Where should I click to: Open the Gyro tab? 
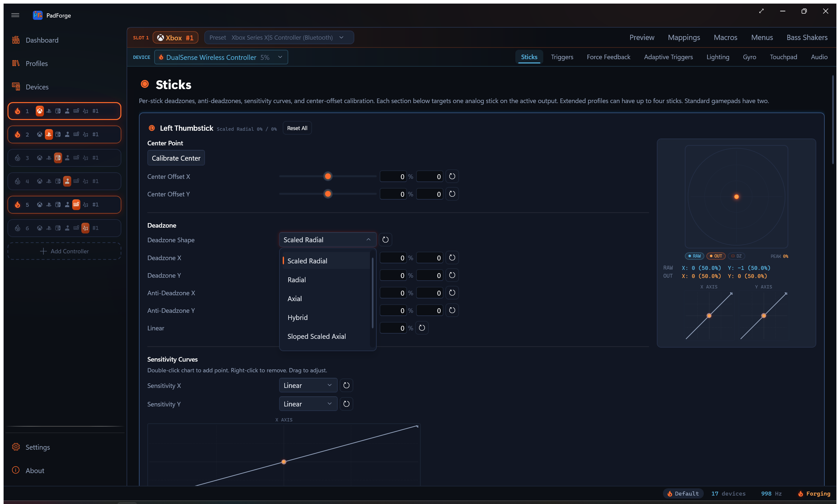pos(749,57)
